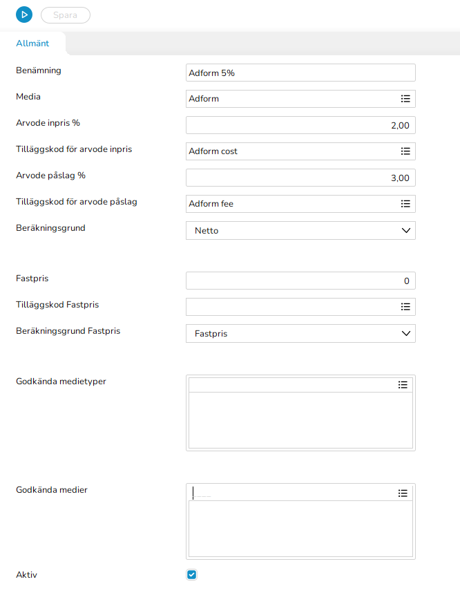The width and height of the screenshot is (460, 613).
Task: Click the Arvode påslag % field
Action: click(300, 178)
